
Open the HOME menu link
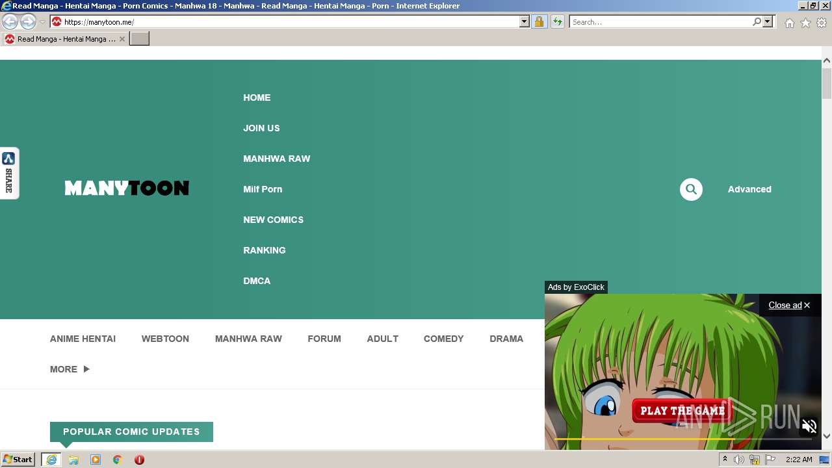point(257,97)
